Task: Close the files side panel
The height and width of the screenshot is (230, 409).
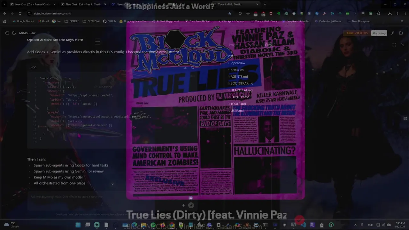Action: 403,45
